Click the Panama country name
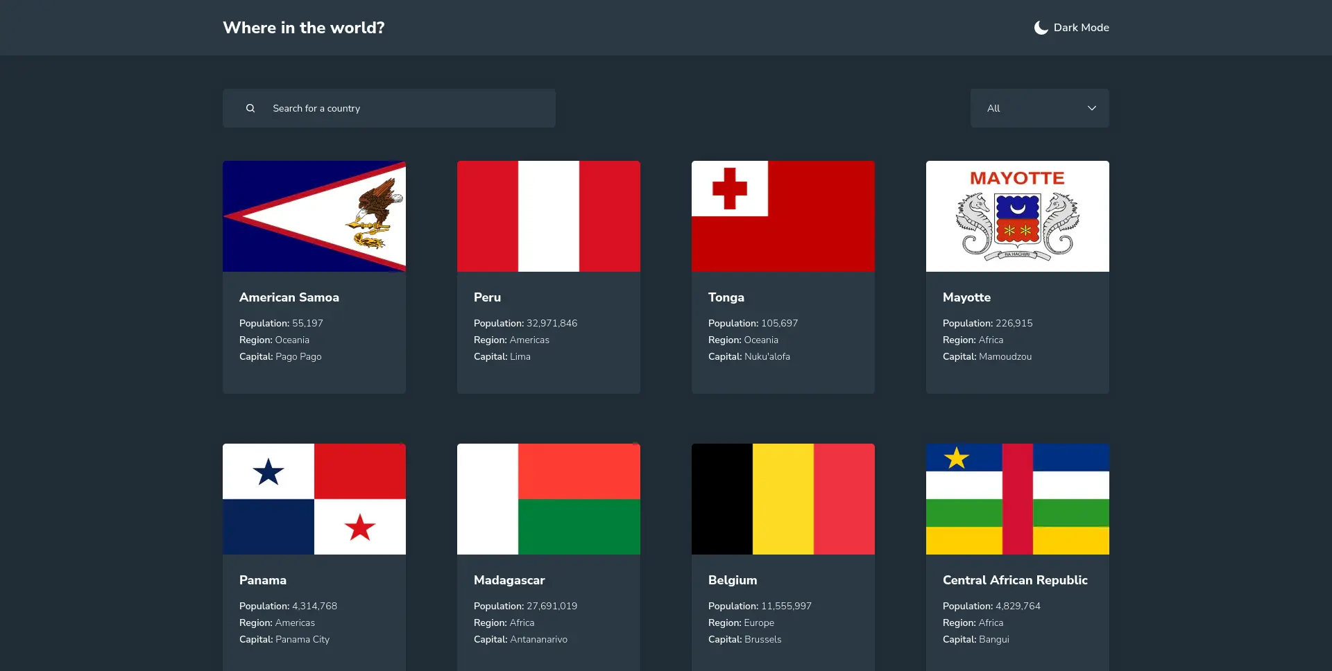1332x671 pixels. [x=262, y=580]
